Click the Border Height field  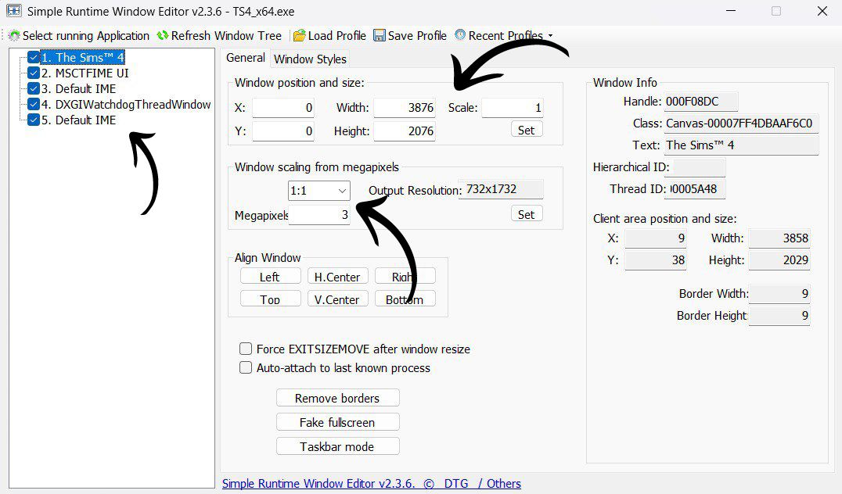tap(779, 315)
